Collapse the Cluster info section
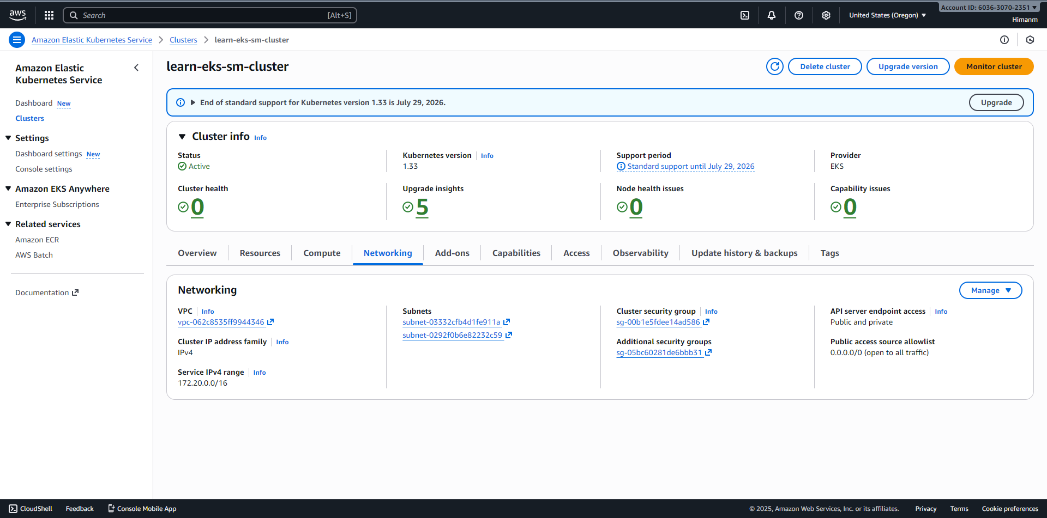1047x518 pixels. click(x=182, y=137)
